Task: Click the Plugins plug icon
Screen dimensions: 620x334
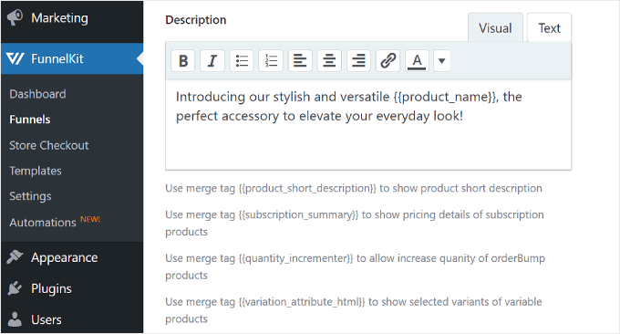Action: pyautogui.click(x=15, y=288)
